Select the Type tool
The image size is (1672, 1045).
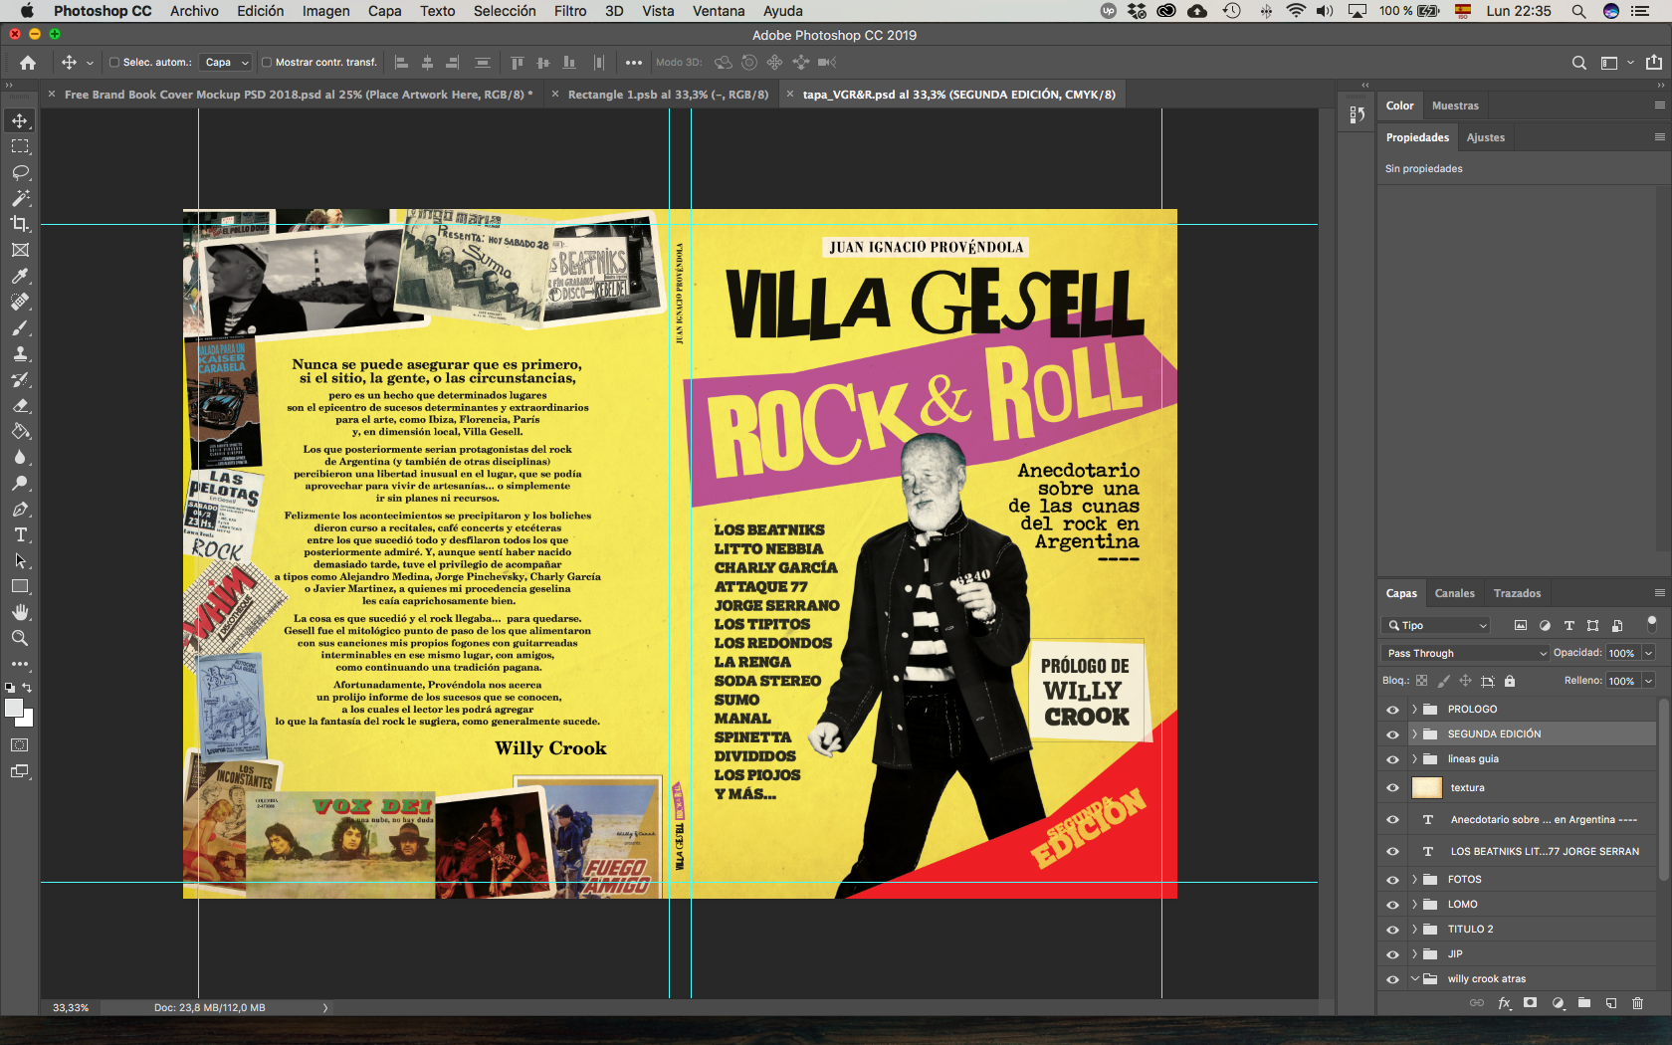point(20,534)
